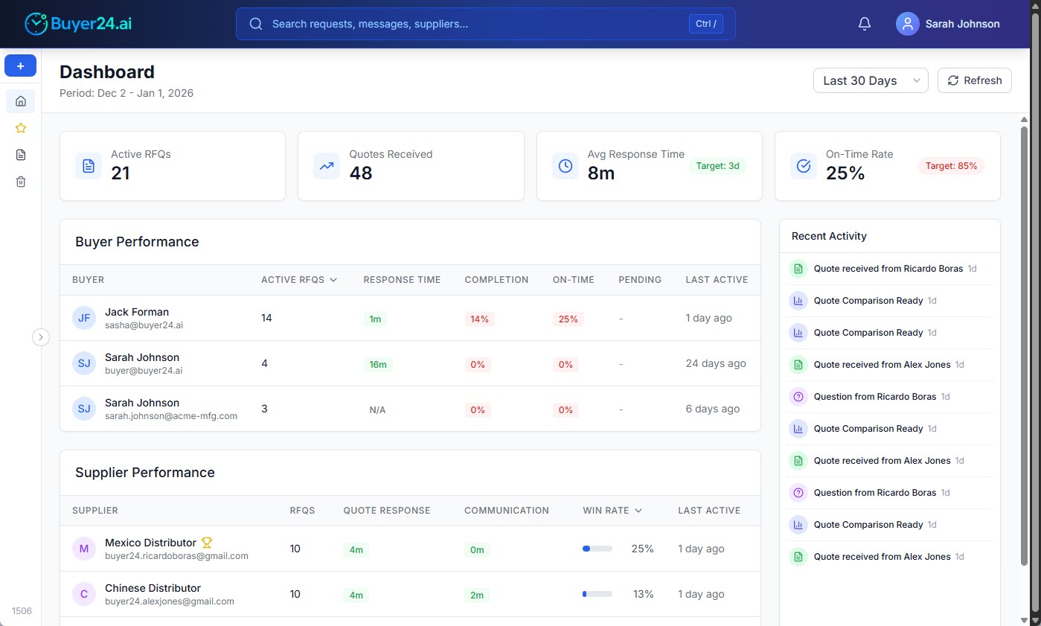Open the question icon from Ricardo Boras activity
The image size is (1041, 626).
pyautogui.click(x=798, y=396)
